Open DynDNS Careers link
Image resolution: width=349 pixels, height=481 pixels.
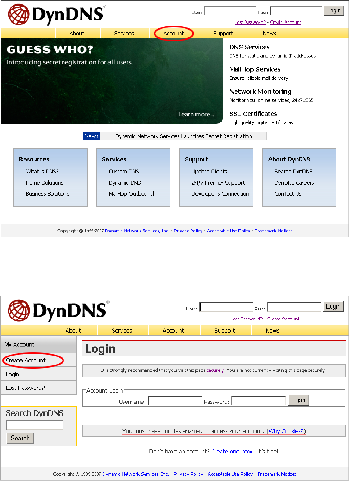point(294,183)
